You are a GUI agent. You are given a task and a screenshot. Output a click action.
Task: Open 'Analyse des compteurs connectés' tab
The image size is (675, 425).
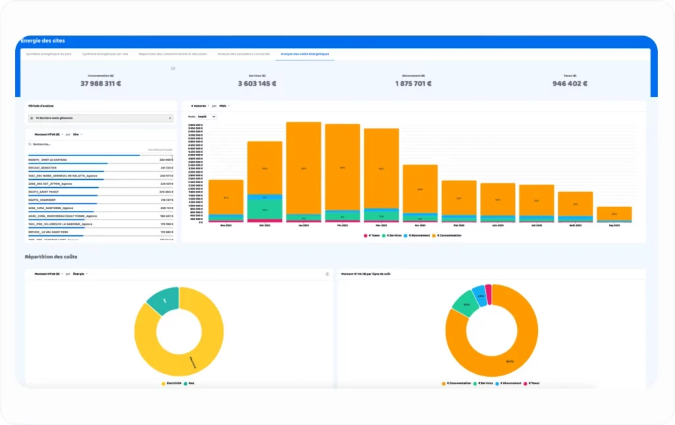pyautogui.click(x=243, y=53)
